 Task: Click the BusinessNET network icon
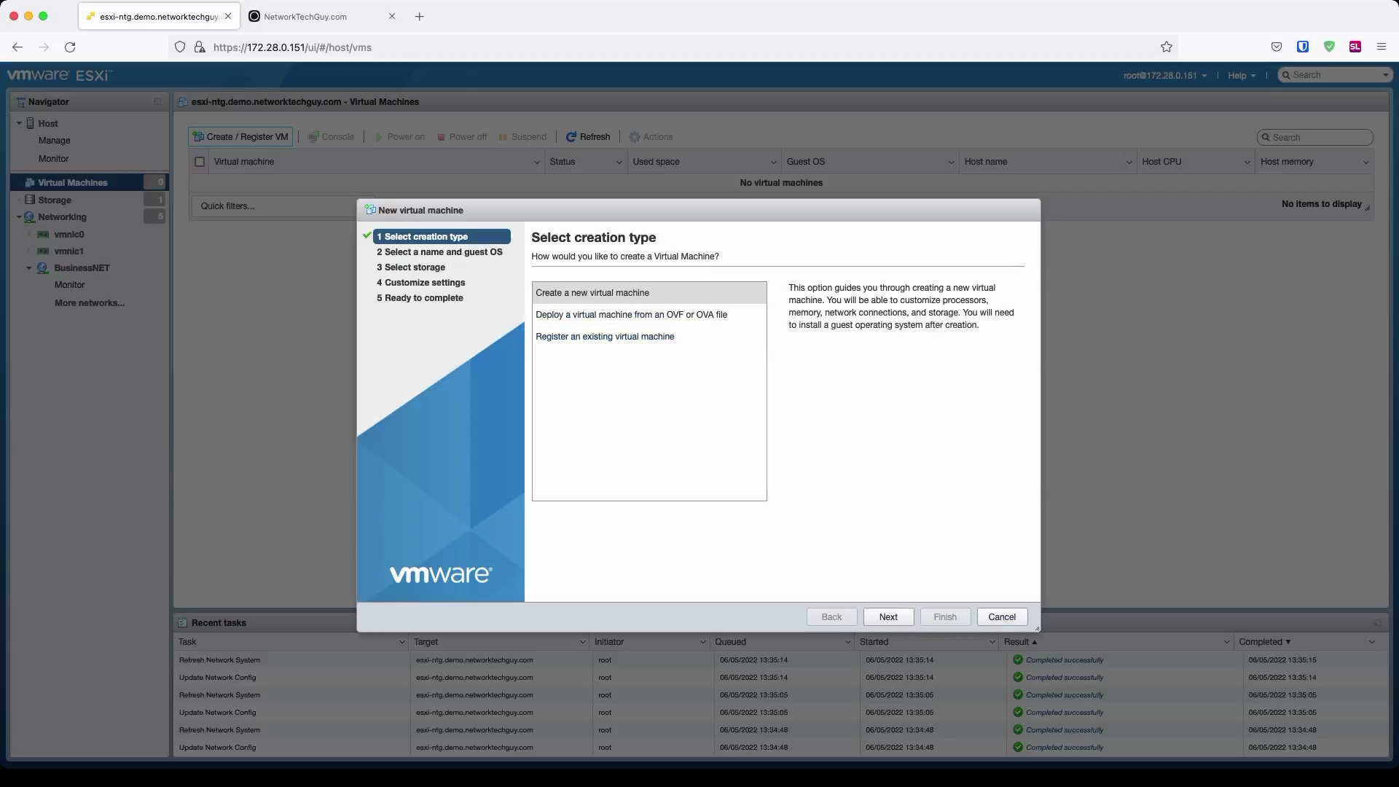43,268
